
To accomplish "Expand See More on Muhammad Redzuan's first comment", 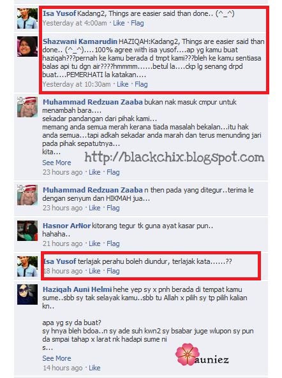I will tap(57, 163).
